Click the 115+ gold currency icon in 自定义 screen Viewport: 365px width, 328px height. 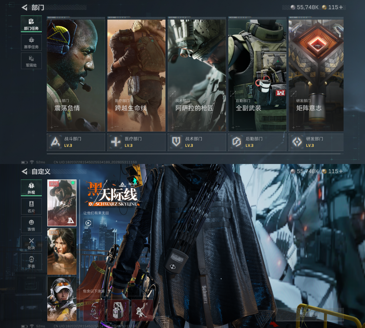(x=324, y=171)
